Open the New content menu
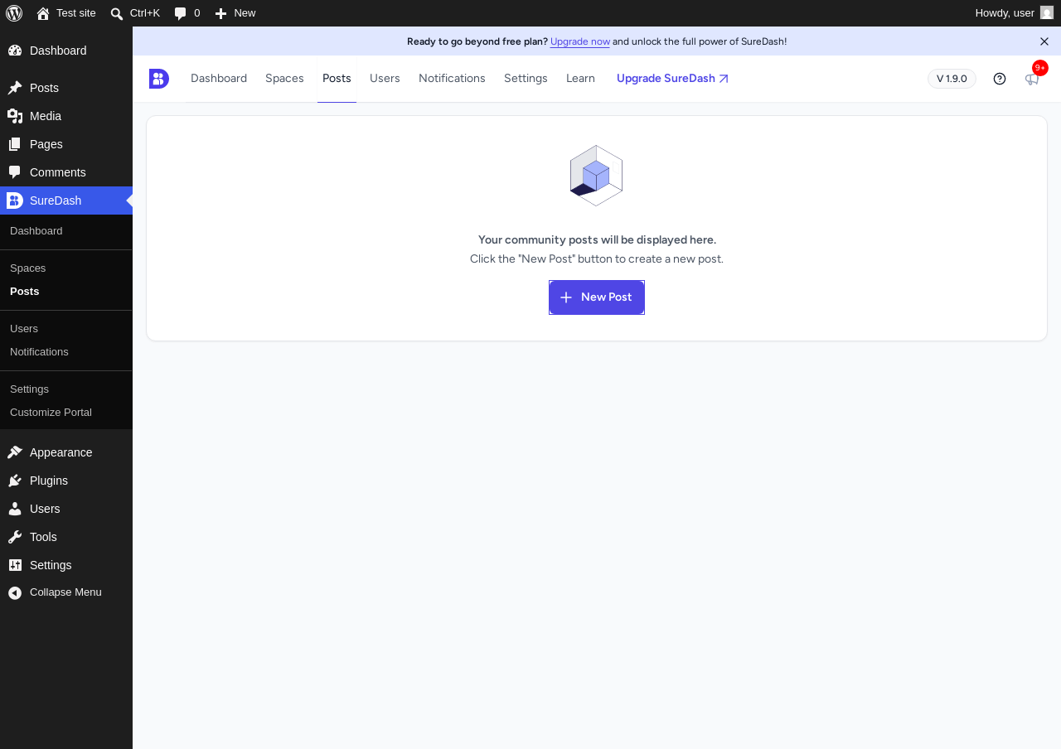 235,13
